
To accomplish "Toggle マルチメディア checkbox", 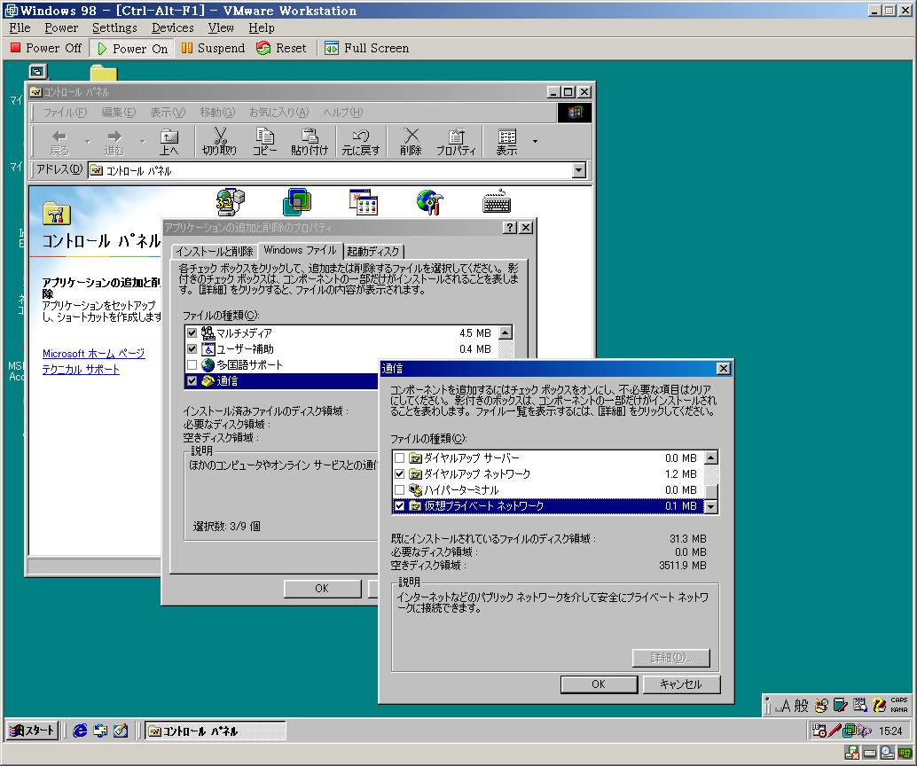I will (x=192, y=332).
